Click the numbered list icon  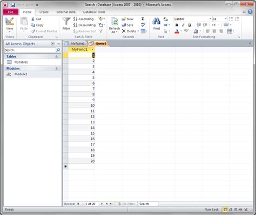237,19
